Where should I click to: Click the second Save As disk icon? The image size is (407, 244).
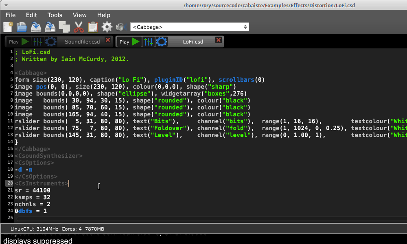(x=50, y=27)
